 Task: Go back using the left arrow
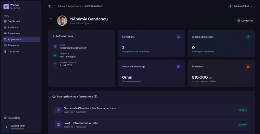(51, 18)
